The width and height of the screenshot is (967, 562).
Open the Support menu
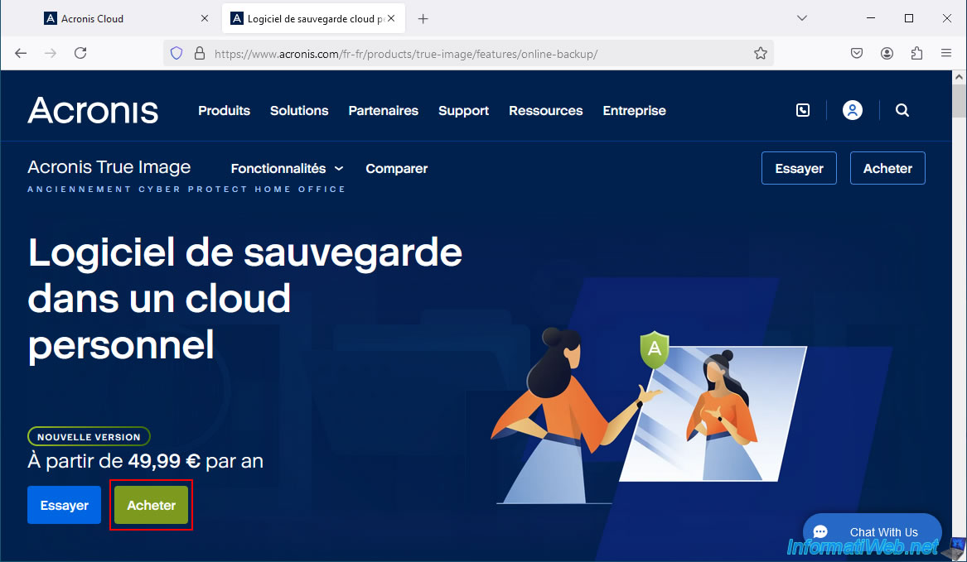click(463, 110)
